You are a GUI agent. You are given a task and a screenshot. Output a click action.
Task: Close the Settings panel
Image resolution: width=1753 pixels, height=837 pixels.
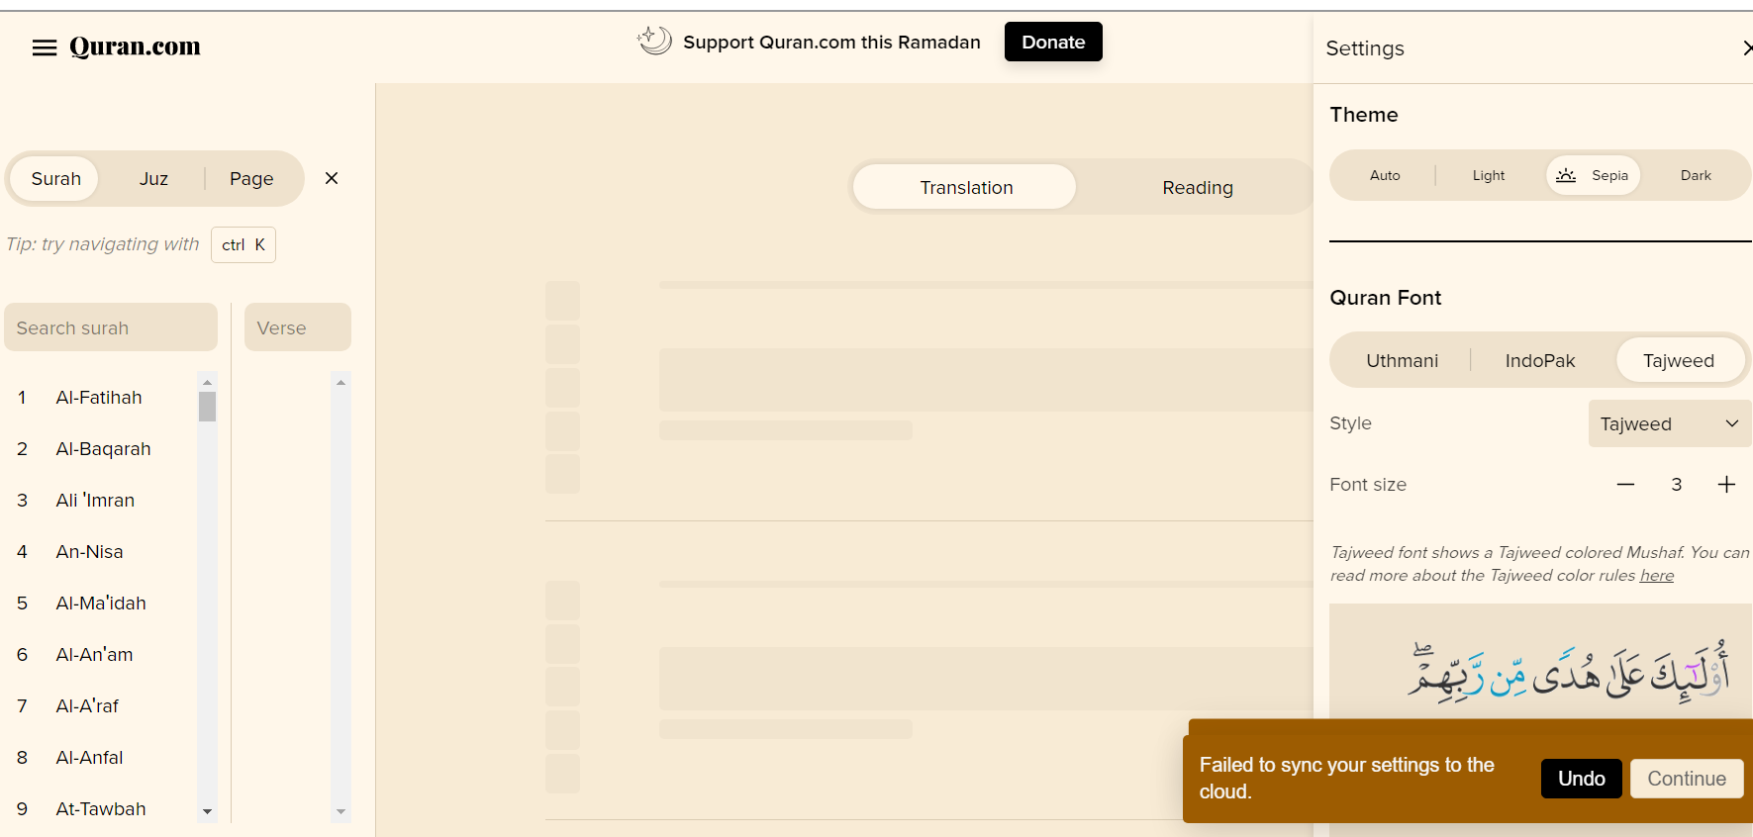pos(1747,47)
